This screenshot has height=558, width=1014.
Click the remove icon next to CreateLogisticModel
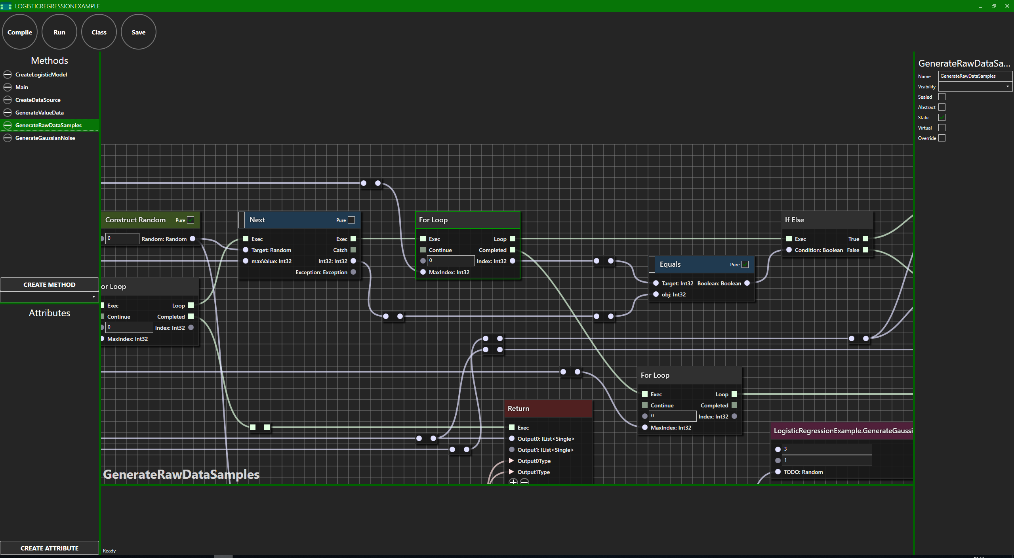[x=8, y=75]
